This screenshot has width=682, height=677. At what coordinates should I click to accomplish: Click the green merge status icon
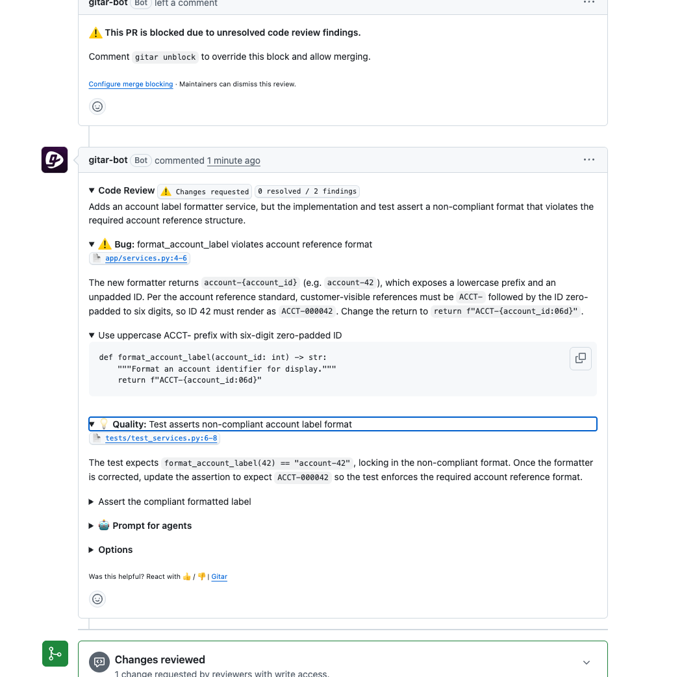pyautogui.click(x=55, y=654)
